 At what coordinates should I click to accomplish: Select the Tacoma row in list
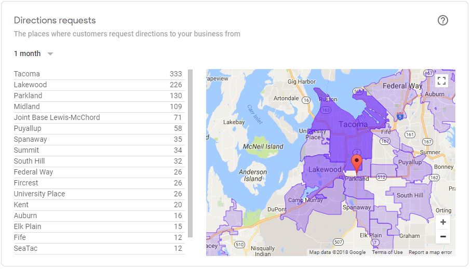tap(98, 74)
